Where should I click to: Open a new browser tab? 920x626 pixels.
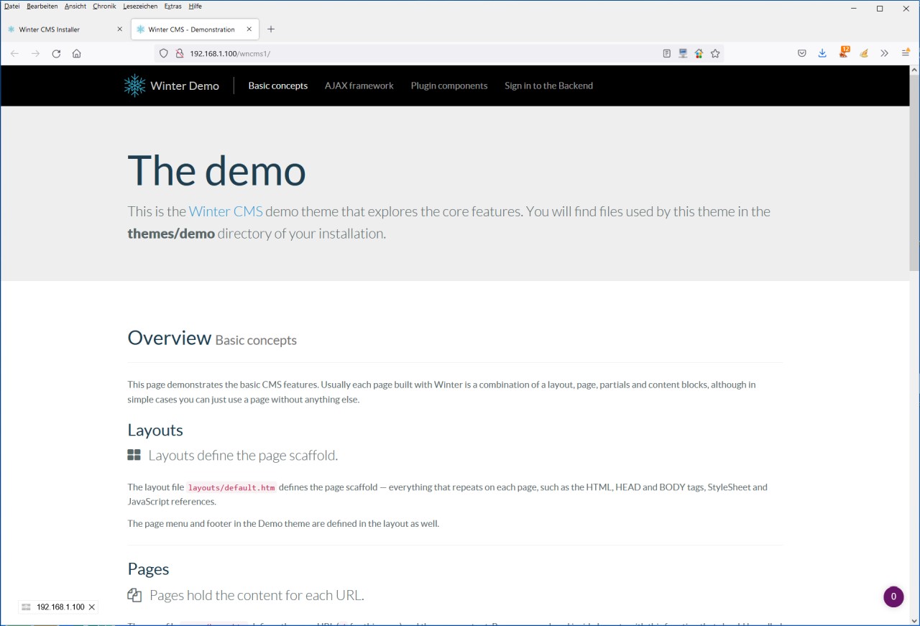click(271, 29)
